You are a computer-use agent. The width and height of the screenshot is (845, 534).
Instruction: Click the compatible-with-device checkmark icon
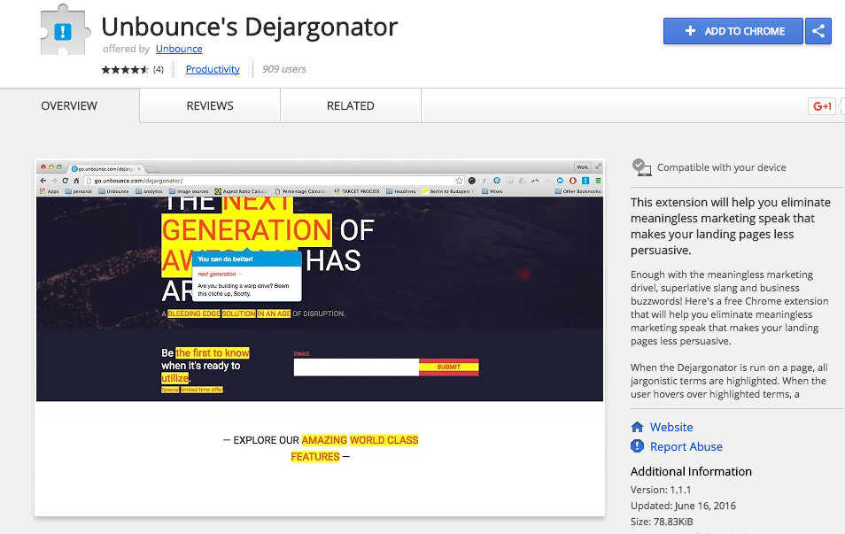coord(641,167)
